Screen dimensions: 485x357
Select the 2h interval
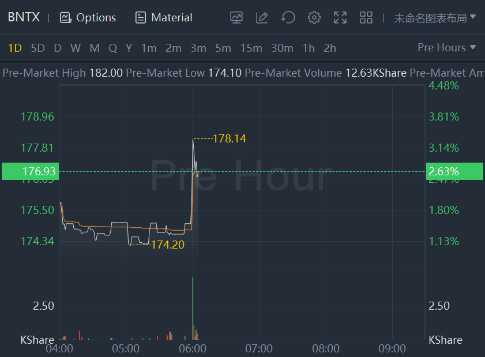(330, 48)
